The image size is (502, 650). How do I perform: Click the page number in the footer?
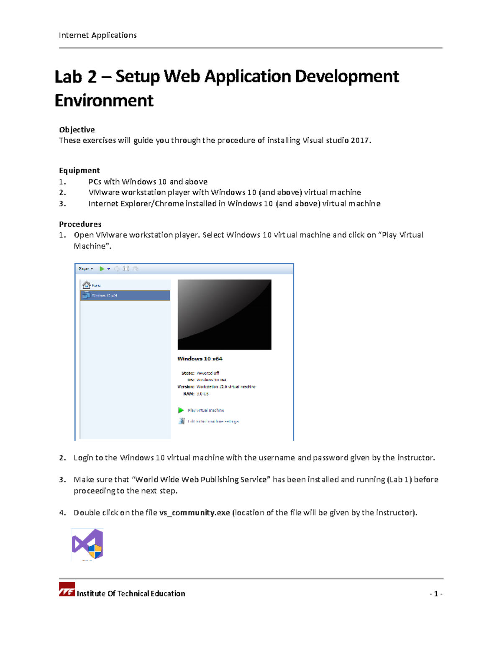tap(435, 593)
